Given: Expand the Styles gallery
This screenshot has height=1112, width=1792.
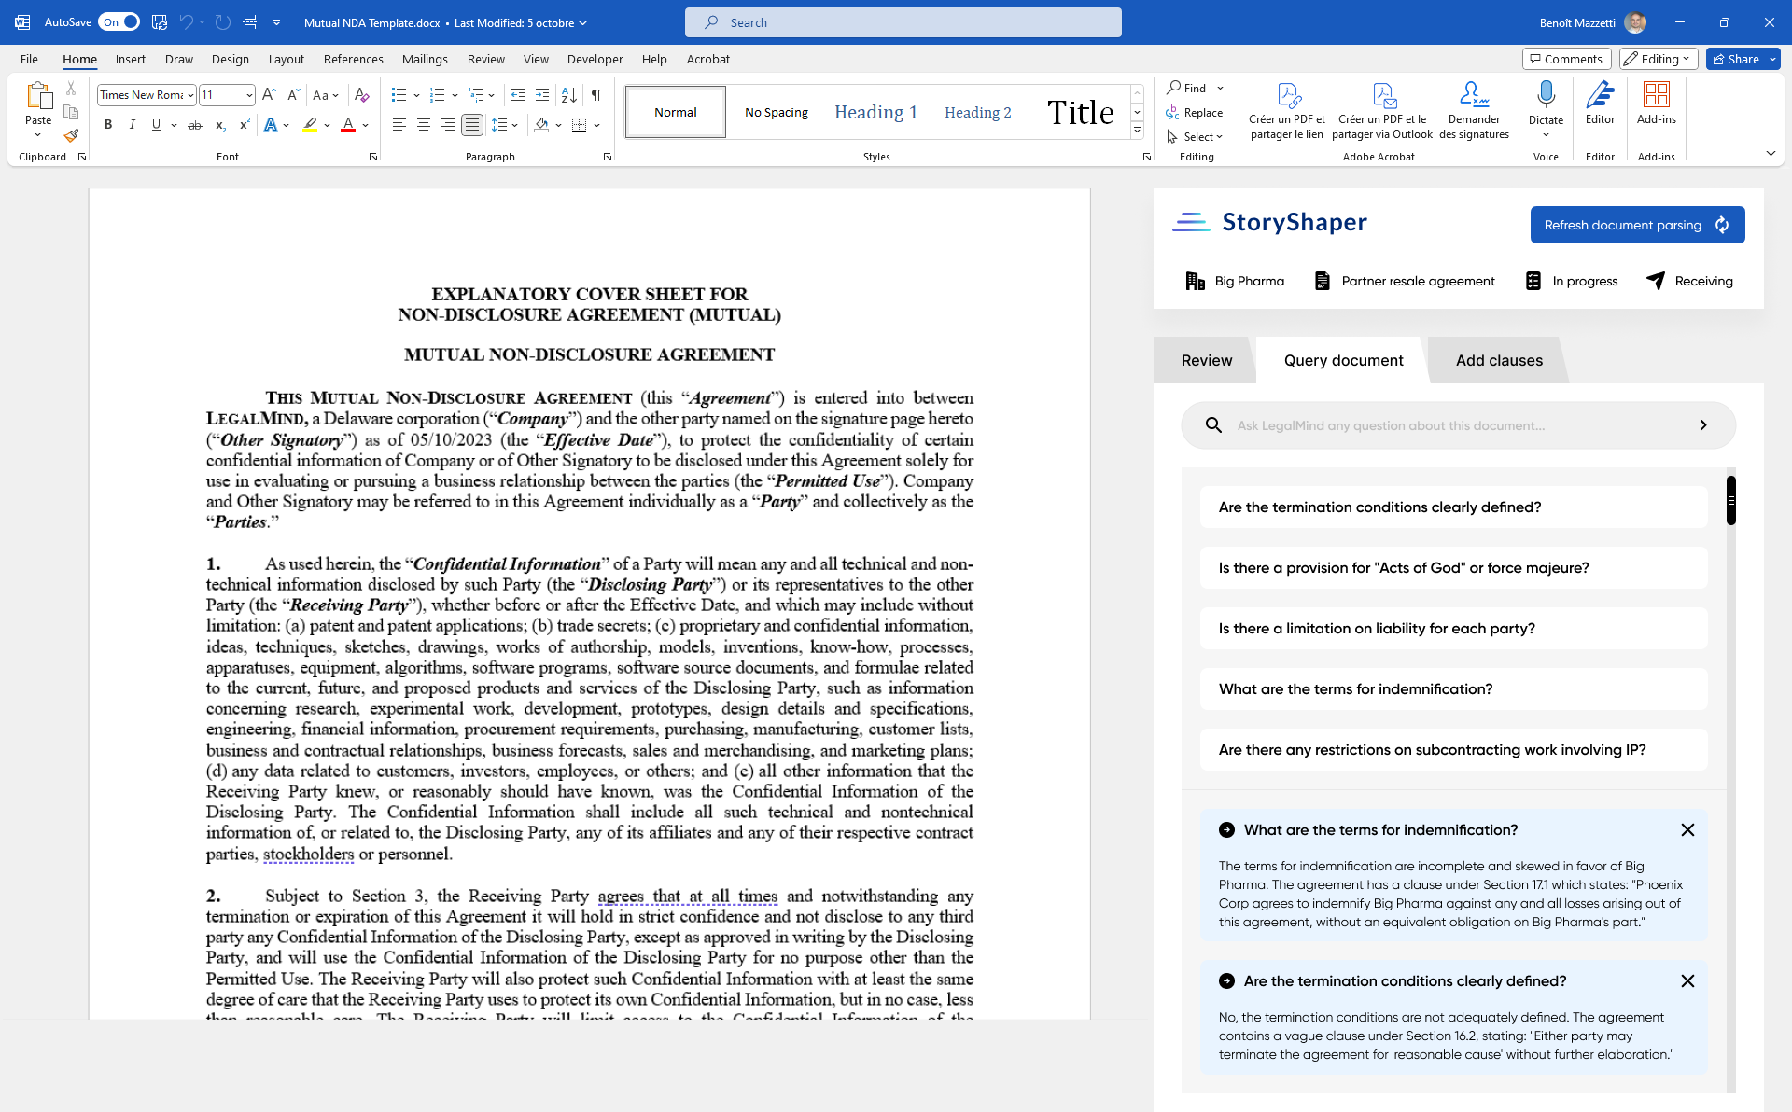Looking at the screenshot, I should tap(1137, 132).
